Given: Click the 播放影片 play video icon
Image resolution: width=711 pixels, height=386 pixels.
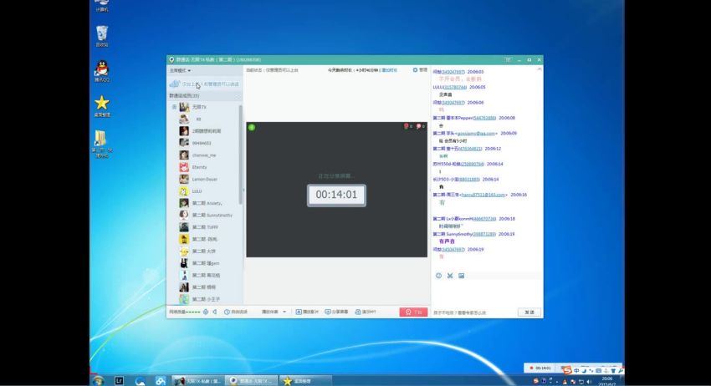Looking at the screenshot, I should 299,312.
